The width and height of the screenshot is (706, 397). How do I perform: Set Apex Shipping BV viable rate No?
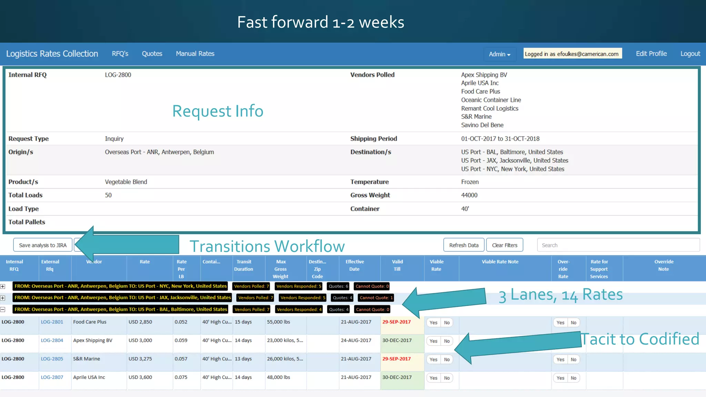(447, 341)
